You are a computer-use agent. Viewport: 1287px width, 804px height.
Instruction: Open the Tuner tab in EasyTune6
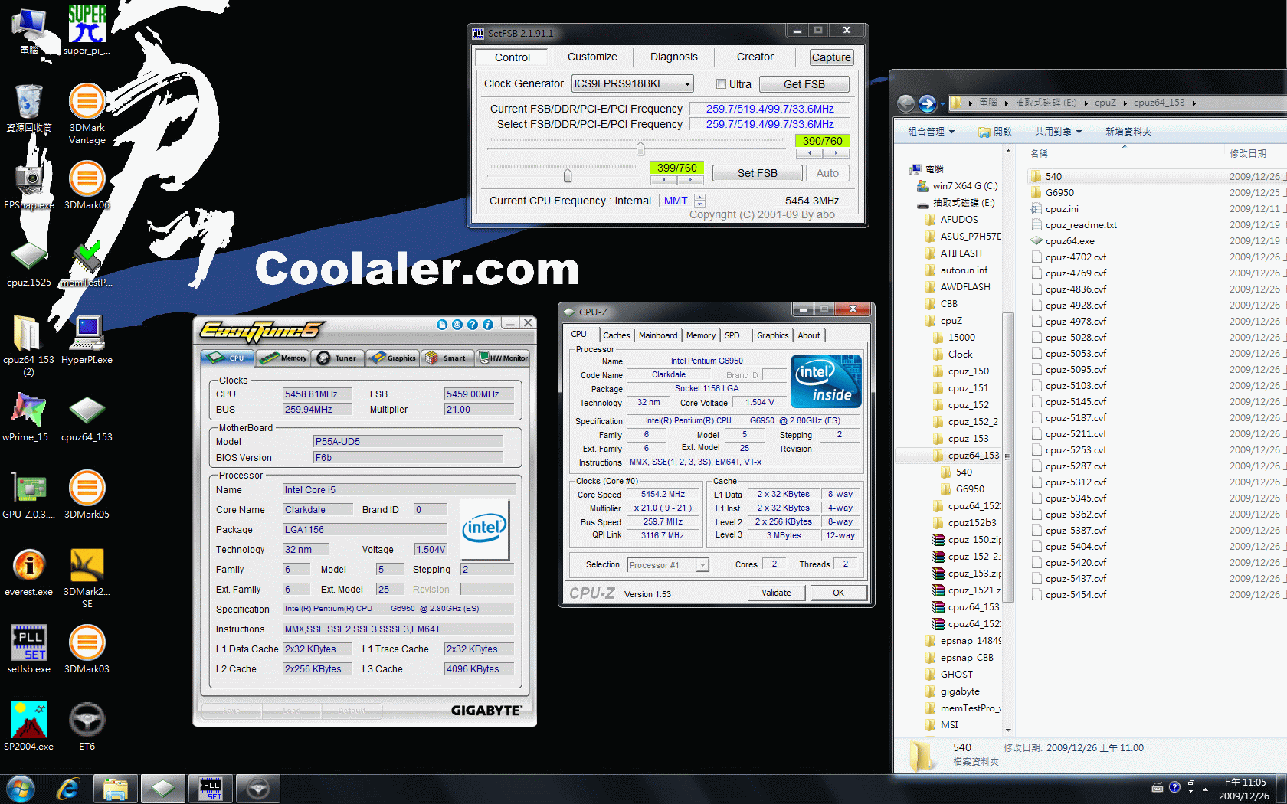[x=338, y=358]
